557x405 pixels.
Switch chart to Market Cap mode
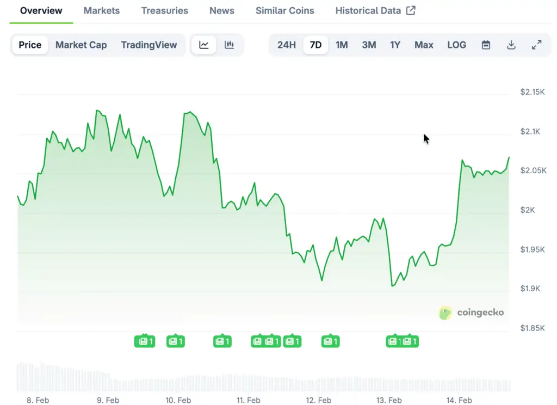pos(81,45)
